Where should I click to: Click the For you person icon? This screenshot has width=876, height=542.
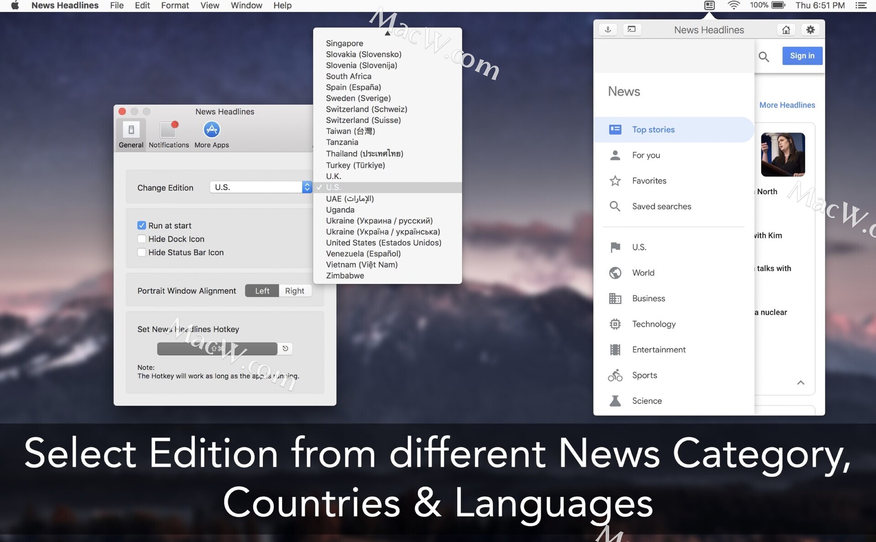(615, 155)
